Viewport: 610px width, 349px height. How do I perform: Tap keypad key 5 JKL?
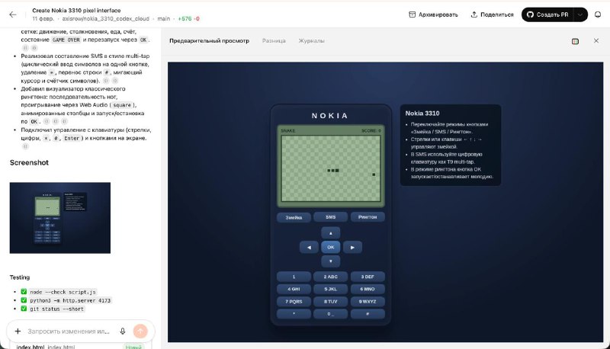pyautogui.click(x=331, y=289)
